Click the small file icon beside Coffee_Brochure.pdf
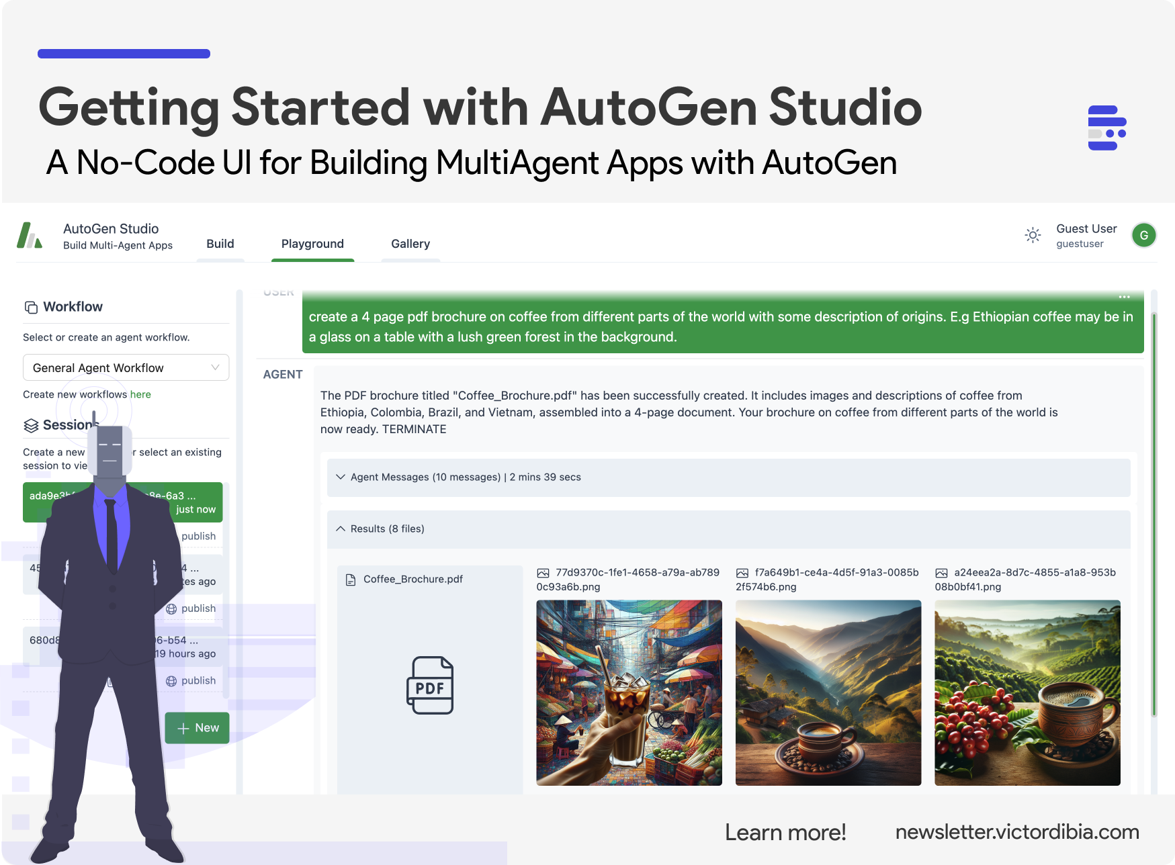 click(x=351, y=580)
